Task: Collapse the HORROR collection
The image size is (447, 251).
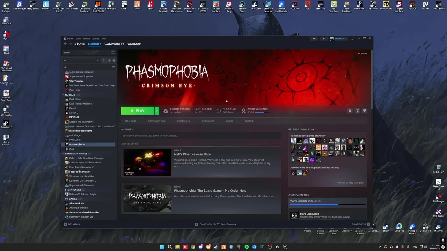Action: [64, 95]
